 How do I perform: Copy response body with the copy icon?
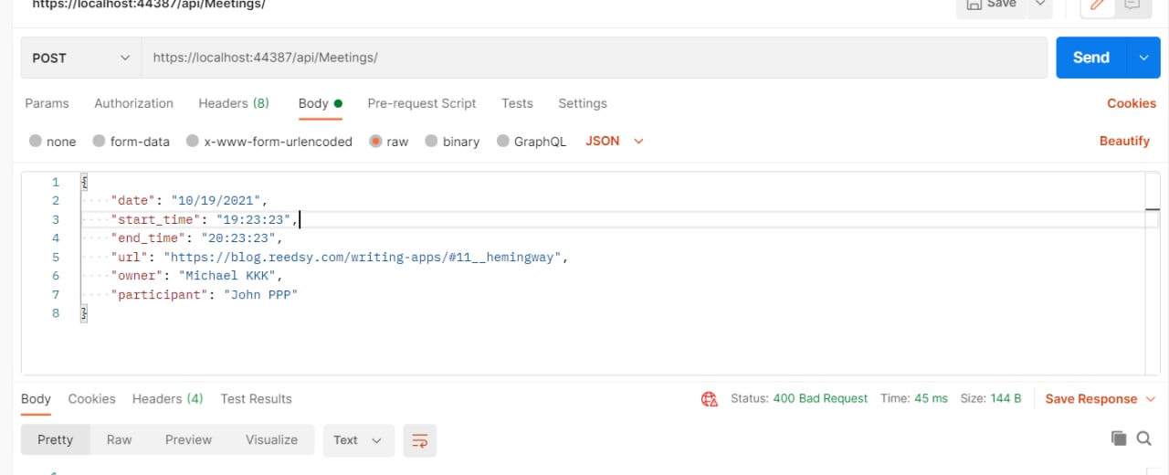[x=1119, y=438]
